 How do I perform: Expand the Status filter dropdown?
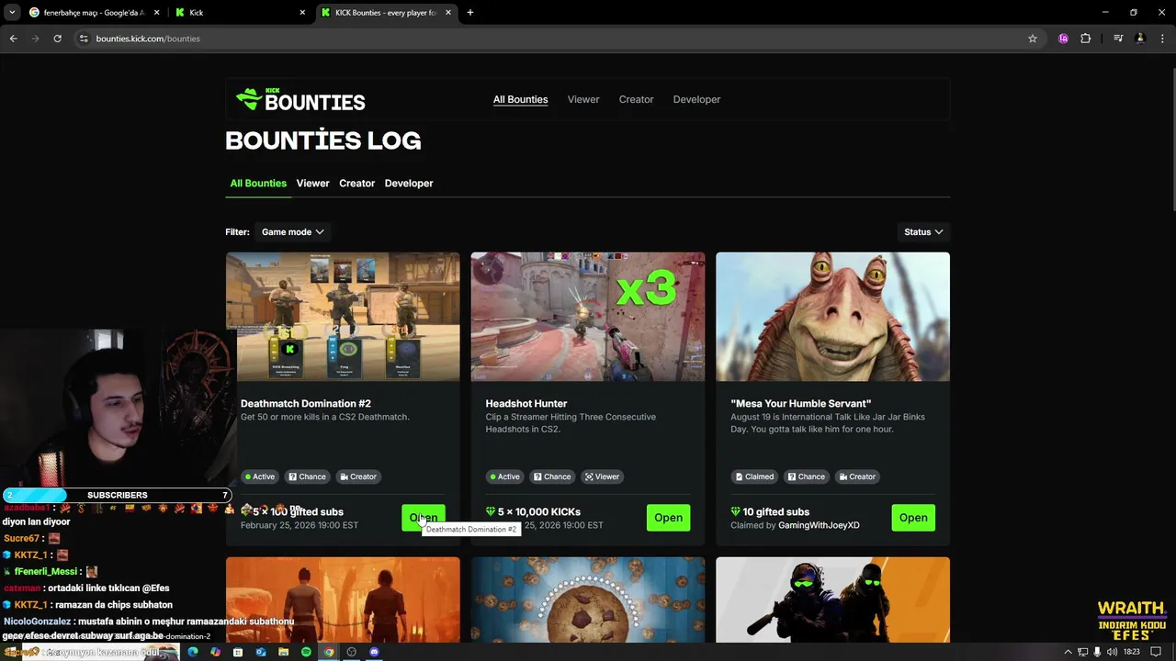pyautogui.click(x=923, y=232)
